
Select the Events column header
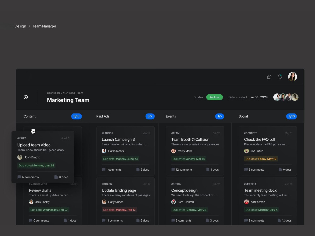pyautogui.click(x=171, y=116)
